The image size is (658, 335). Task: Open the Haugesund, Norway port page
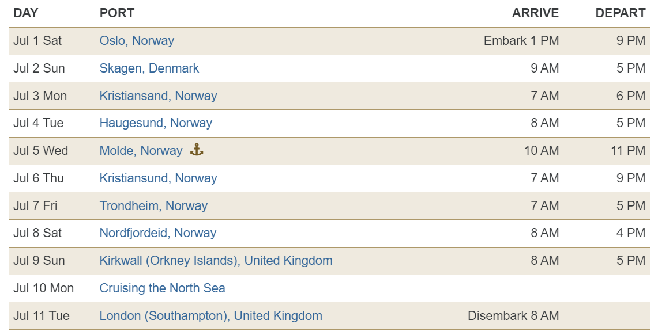point(156,123)
